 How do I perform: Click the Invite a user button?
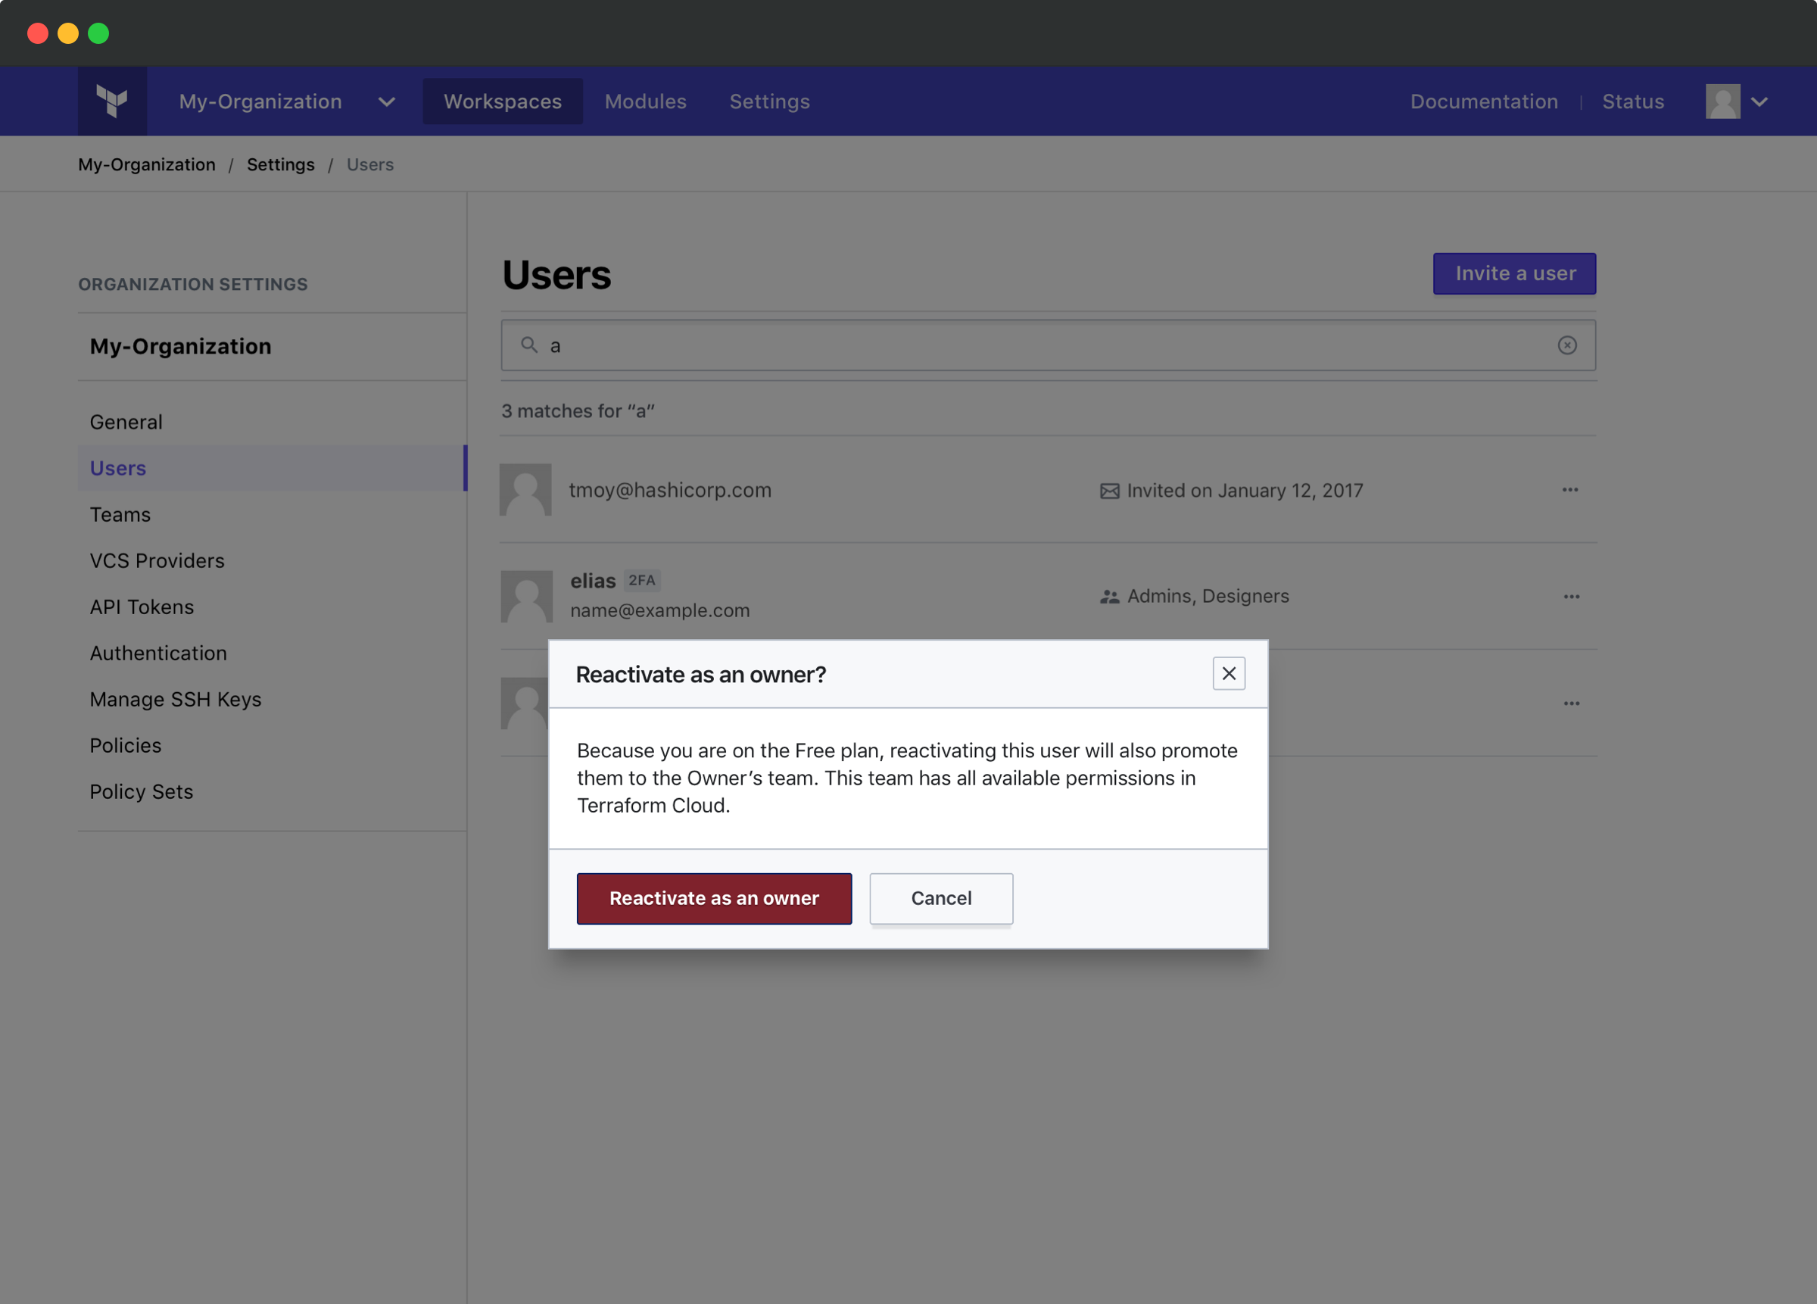[x=1514, y=274]
